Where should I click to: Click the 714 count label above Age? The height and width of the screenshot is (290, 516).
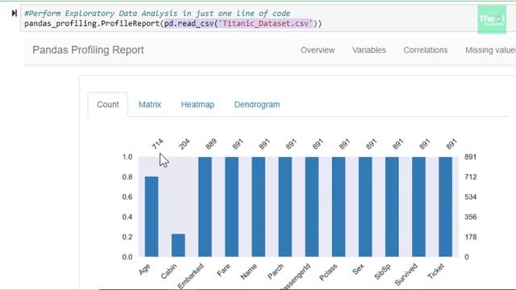158,143
